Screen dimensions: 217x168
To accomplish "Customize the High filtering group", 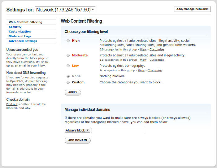I will (157, 50).
